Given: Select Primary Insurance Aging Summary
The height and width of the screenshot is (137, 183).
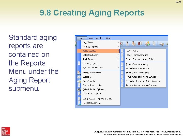Looking at the screenshot, I should click(x=143, y=77).
